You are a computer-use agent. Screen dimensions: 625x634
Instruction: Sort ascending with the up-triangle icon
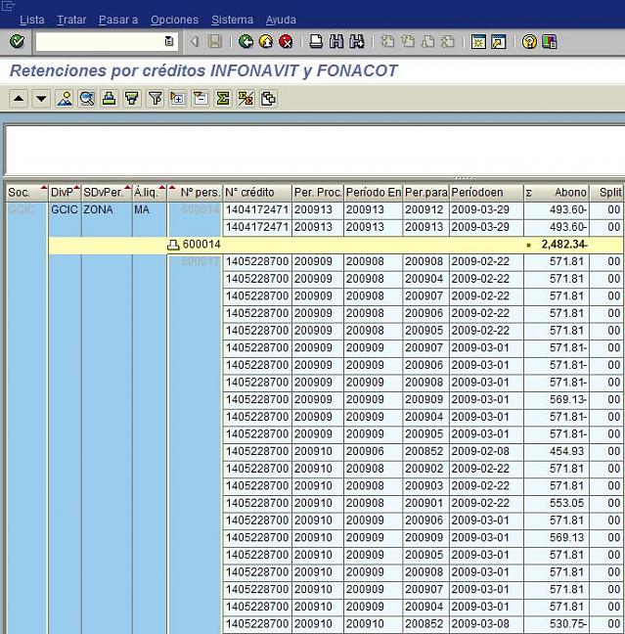coord(19,98)
